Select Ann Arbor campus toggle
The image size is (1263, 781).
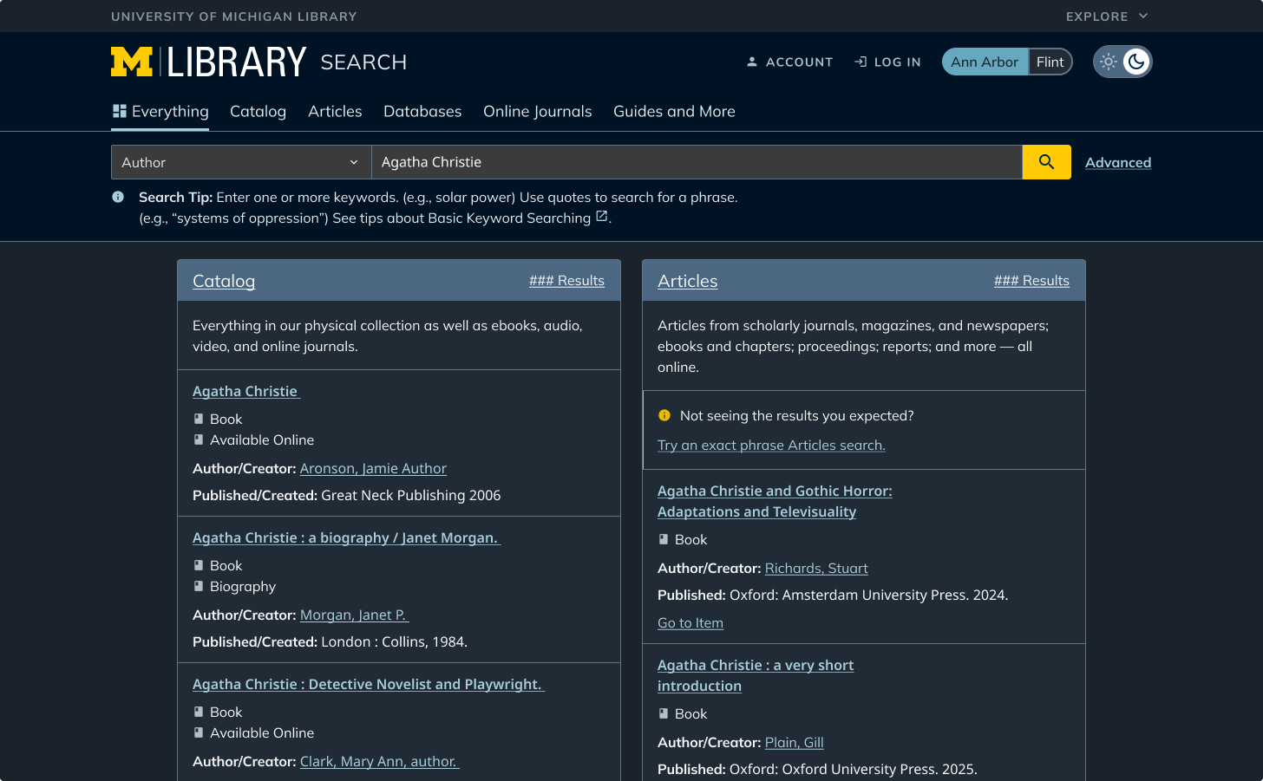click(x=985, y=62)
